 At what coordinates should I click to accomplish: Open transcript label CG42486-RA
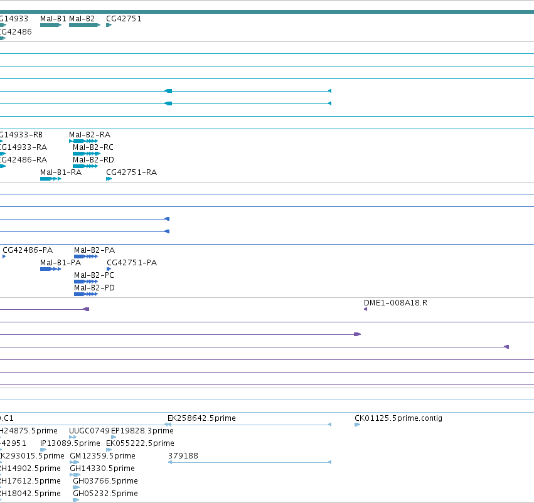pos(23,160)
